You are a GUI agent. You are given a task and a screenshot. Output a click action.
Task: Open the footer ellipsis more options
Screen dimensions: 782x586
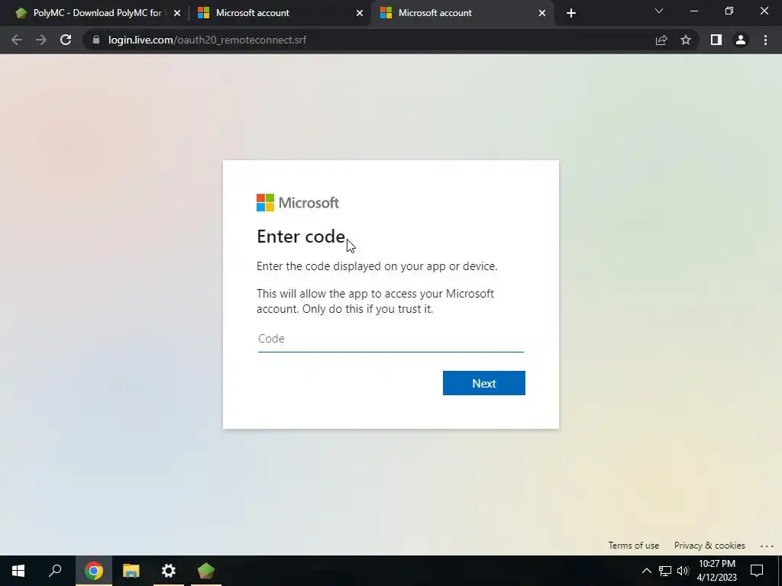[x=767, y=546]
